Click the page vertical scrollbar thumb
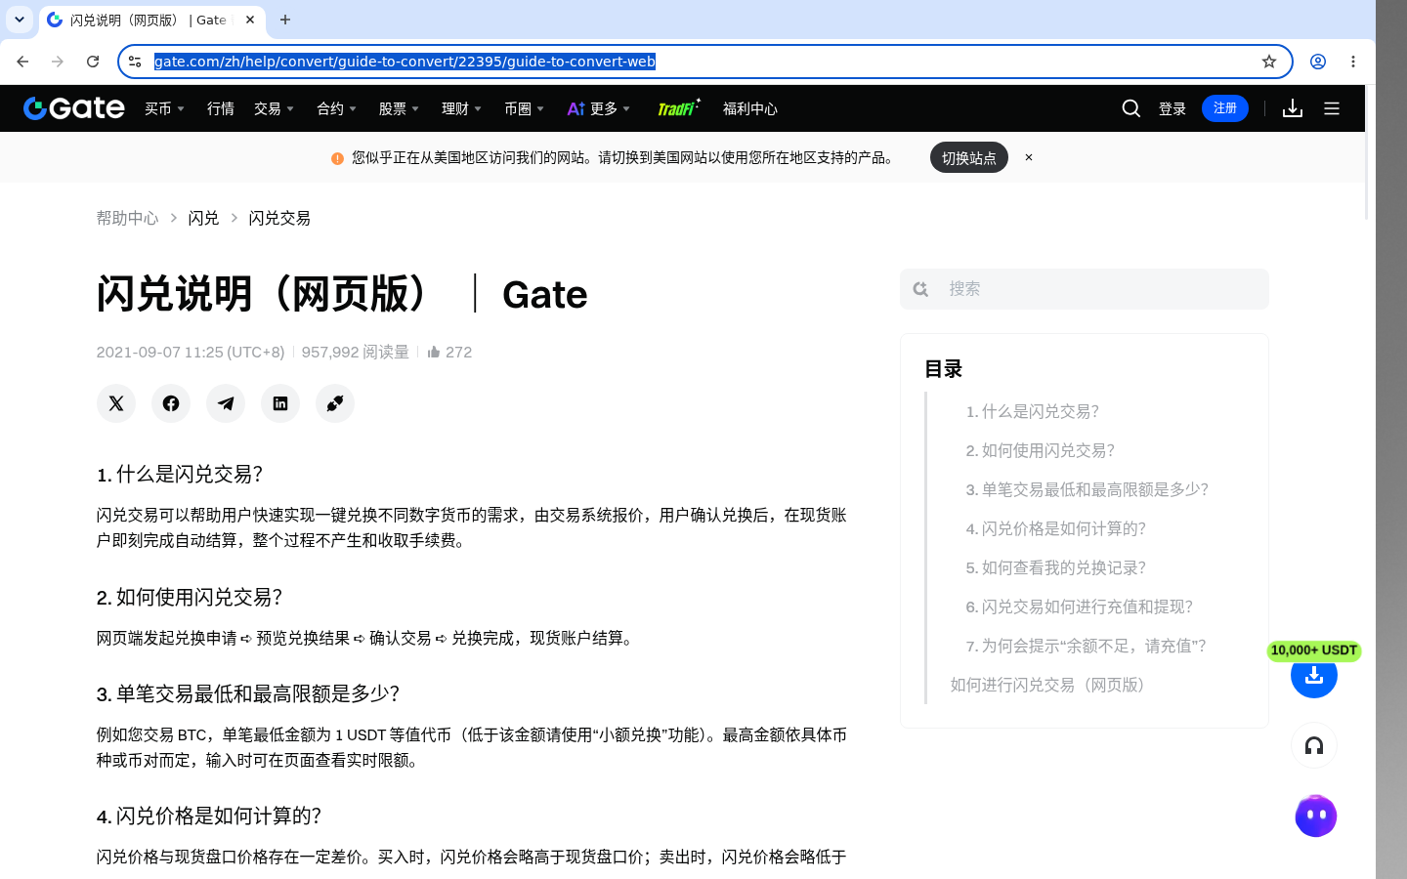Viewport: 1407px width, 879px height. 1367,152
